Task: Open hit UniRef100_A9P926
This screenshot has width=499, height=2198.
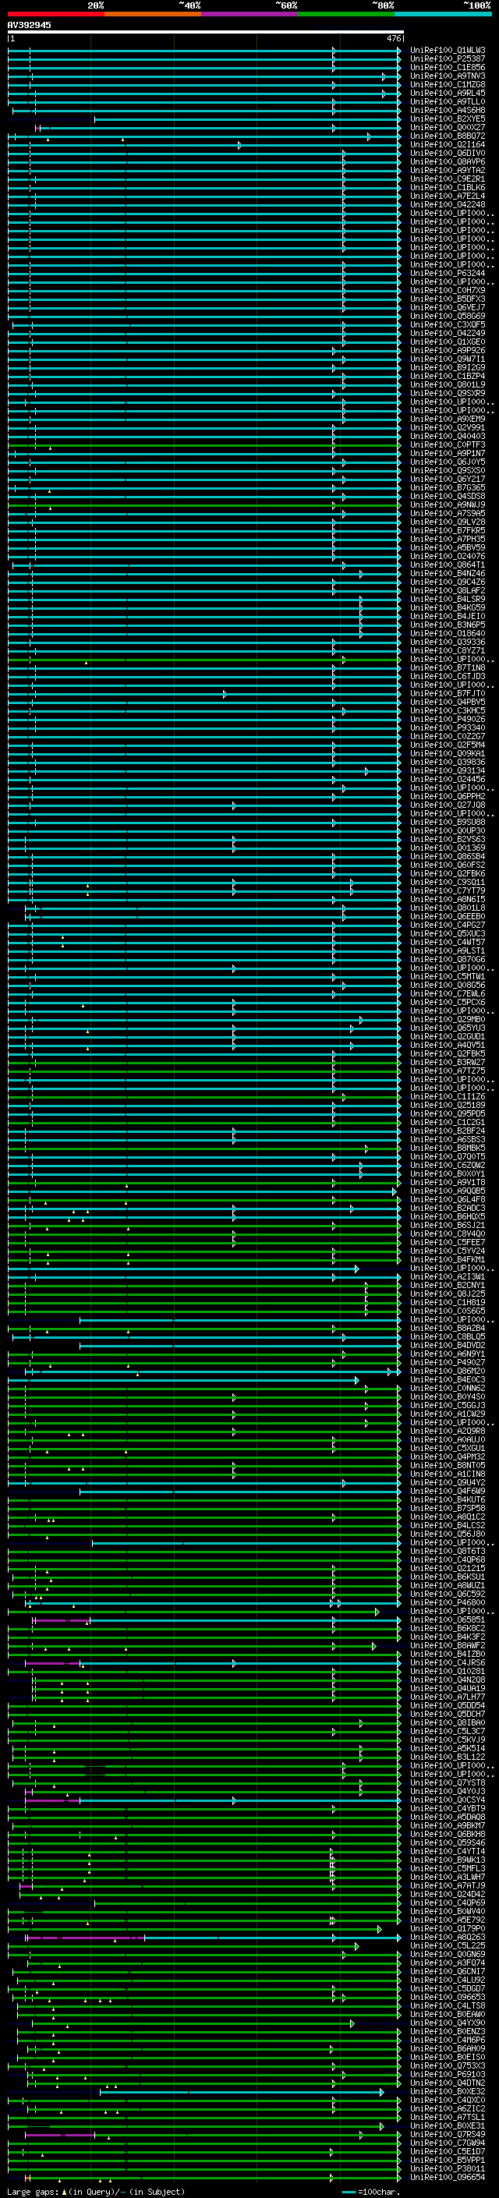Action: coord(448,351)
